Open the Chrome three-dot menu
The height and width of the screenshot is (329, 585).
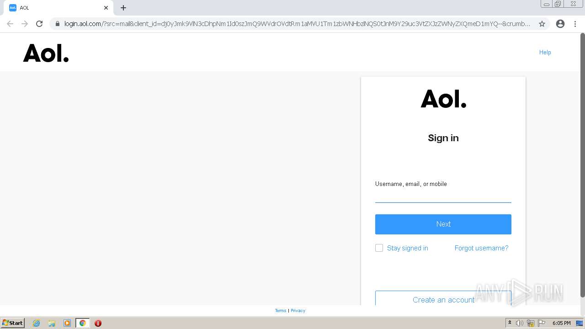[575, 24]
